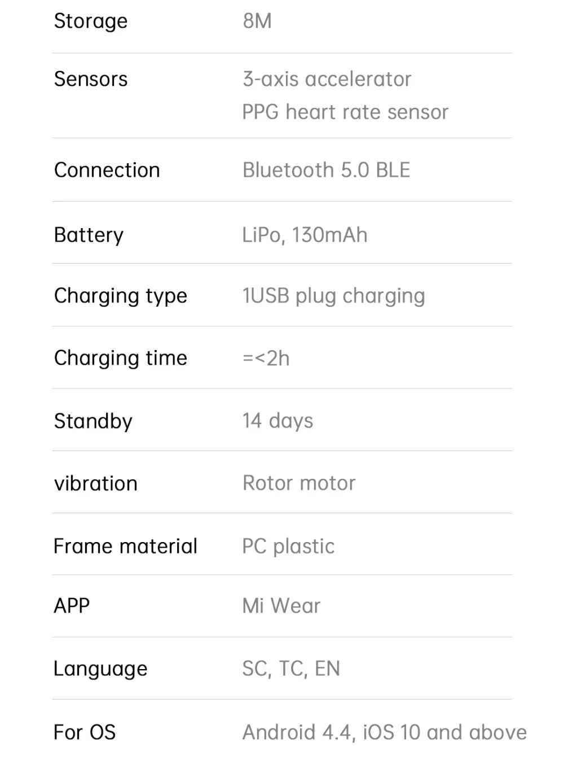Click the =<2h charging time value

coord(266,359)
